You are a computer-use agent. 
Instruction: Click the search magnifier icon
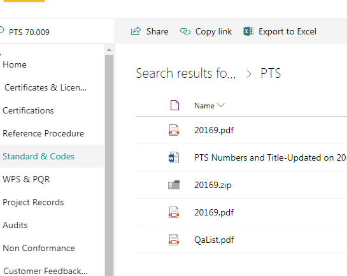tap(1, 31)
